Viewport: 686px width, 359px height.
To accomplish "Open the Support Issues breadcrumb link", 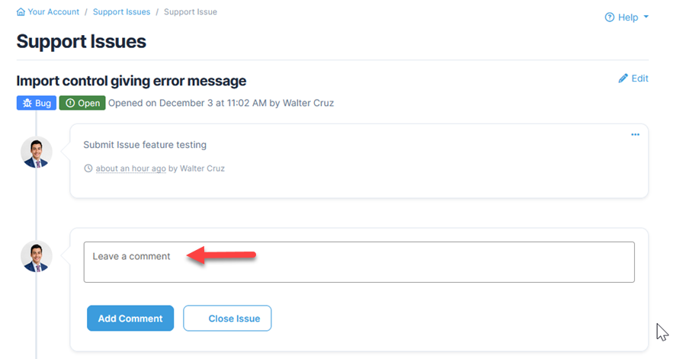I will pos(121,12).
